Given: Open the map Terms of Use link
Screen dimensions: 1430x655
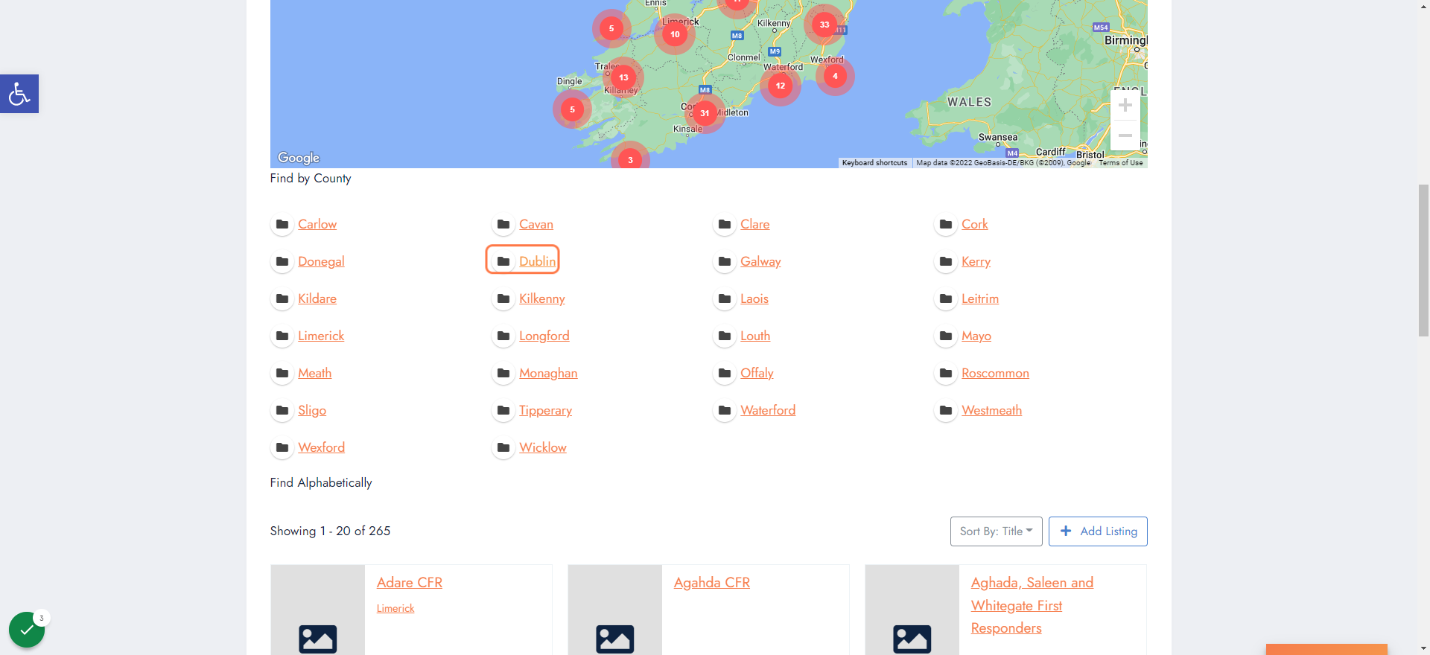Looking at the screenshot, I should [x=1121, y=163].
